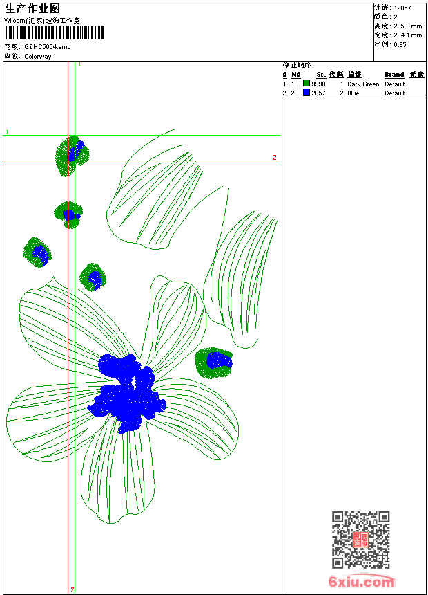
Task: Click the topmost bud at the guide-line crossing
Action: coord(72,156)
